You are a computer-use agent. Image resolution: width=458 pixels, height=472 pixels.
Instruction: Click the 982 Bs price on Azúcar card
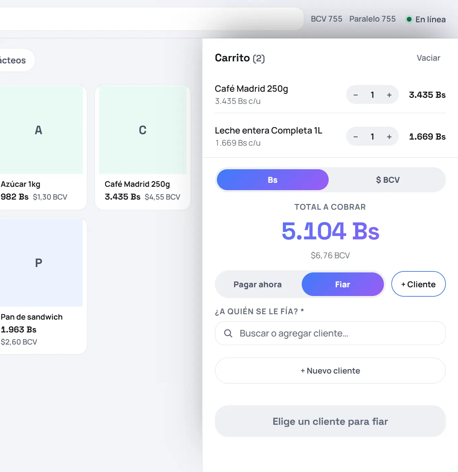pos(14,197)
